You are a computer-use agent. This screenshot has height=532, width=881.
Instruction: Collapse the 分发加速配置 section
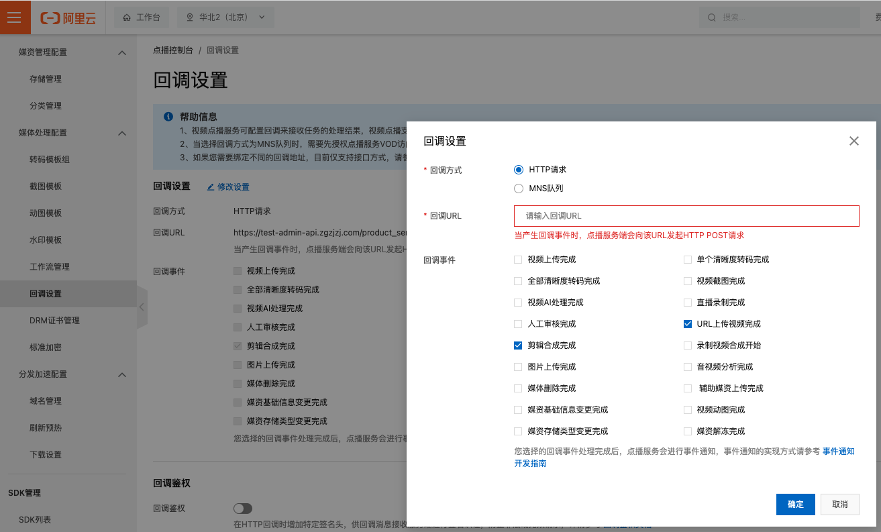pyautogui.click(x=122, y=374)
